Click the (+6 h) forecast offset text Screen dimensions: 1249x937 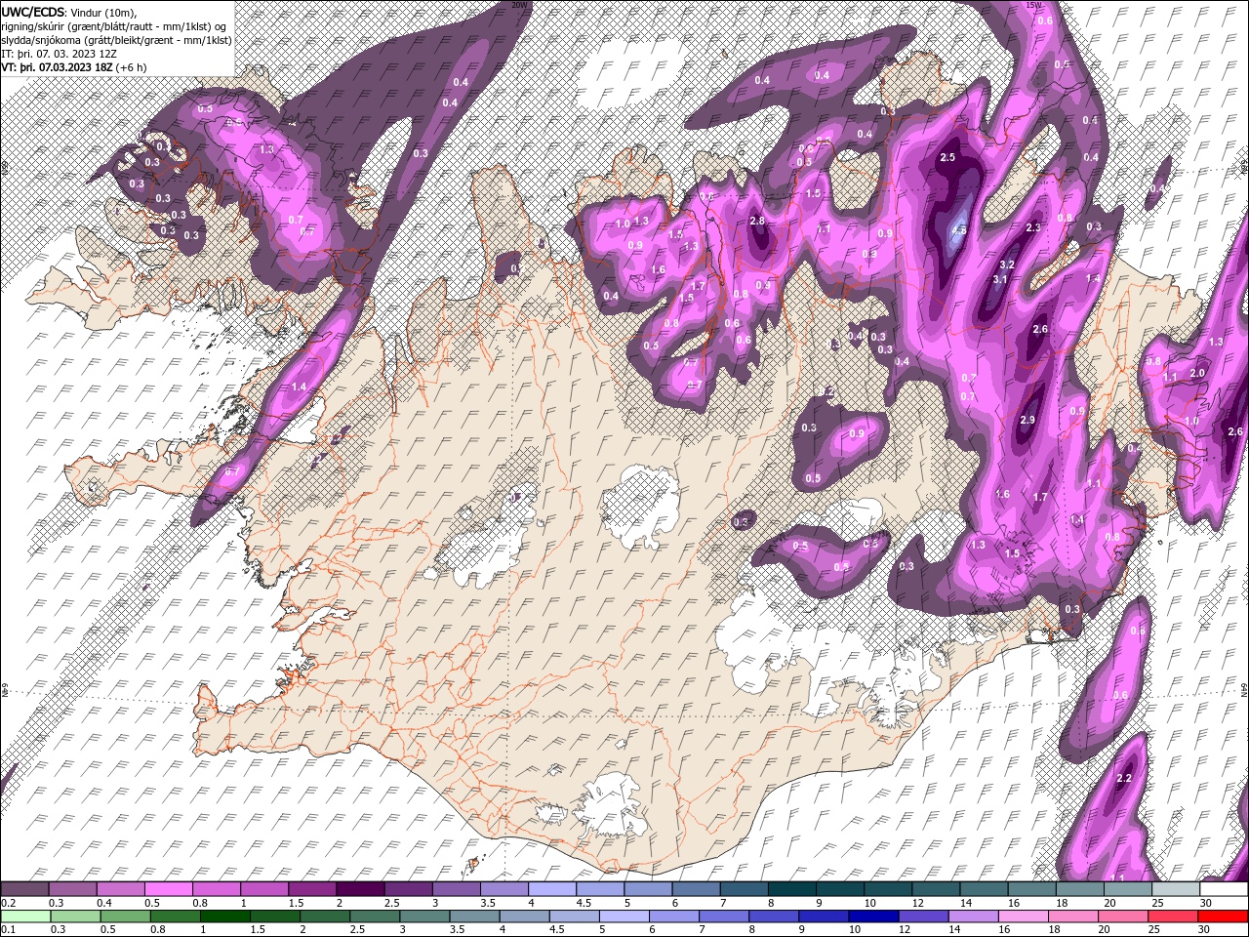point(131,66)
